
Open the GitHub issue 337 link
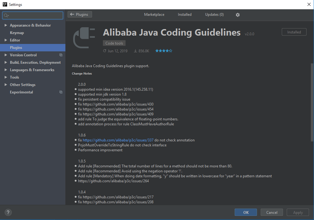click(x=118, y=140)
